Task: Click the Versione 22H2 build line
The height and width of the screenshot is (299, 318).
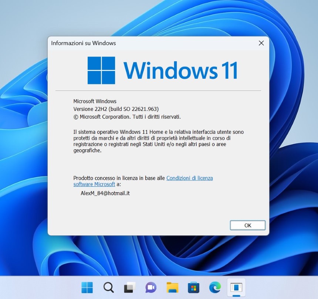Action: (x=116, y=109)
